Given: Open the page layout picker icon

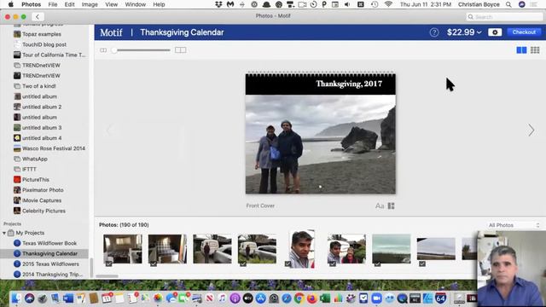Looking at the screenshot, I should coord(392,206).
